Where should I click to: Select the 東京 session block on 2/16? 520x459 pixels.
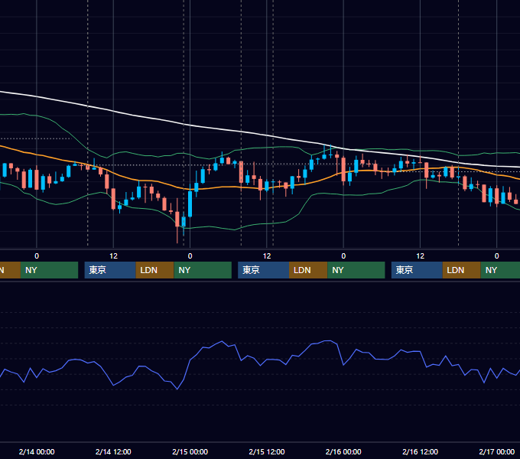[417, 270]
